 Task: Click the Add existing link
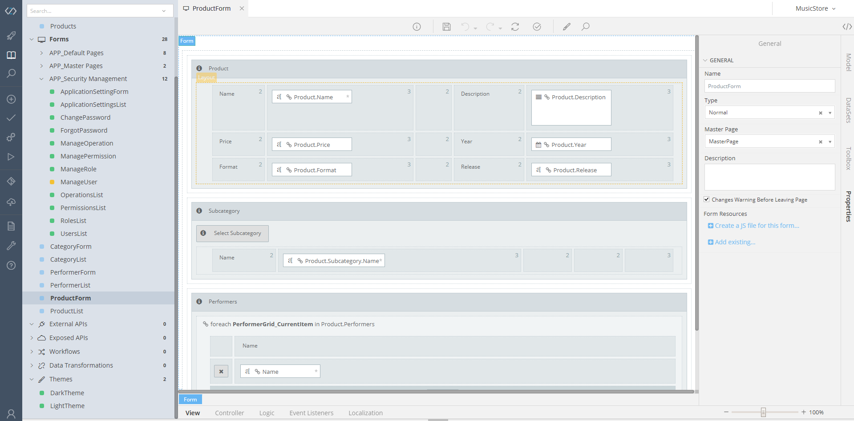click(x=734, y=242)
